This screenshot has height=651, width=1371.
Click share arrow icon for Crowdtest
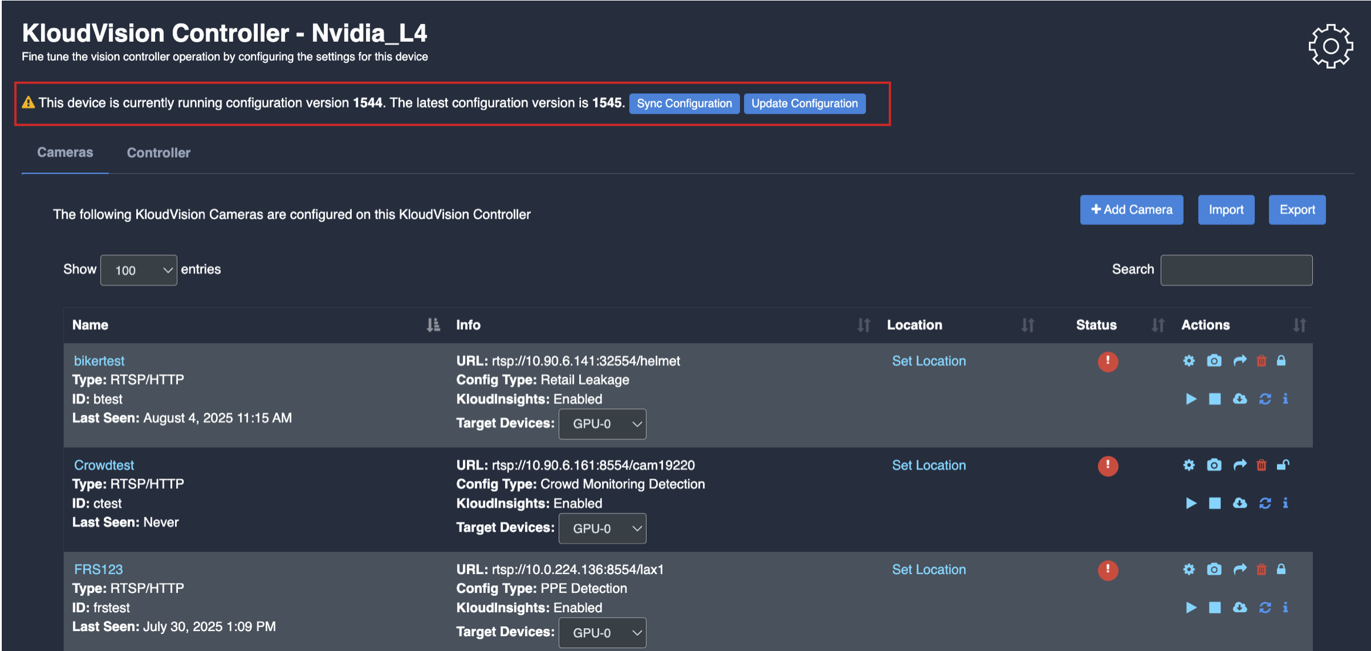click(1239, 465)
